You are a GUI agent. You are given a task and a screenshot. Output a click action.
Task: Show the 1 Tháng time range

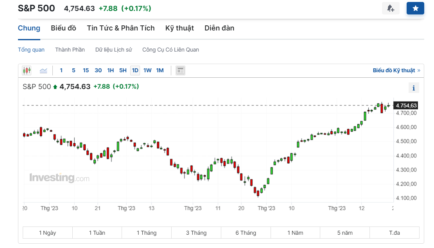point(147,233)
